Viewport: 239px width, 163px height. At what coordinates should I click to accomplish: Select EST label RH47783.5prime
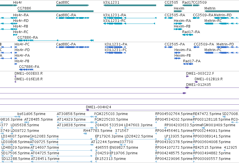(x=98, y=131)
